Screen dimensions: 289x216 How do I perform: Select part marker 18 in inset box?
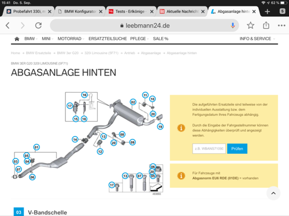coord(84,119)
